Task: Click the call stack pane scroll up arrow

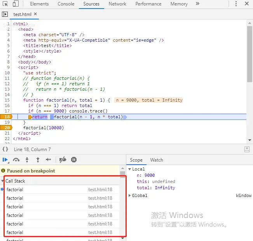Action: point(123,169)
